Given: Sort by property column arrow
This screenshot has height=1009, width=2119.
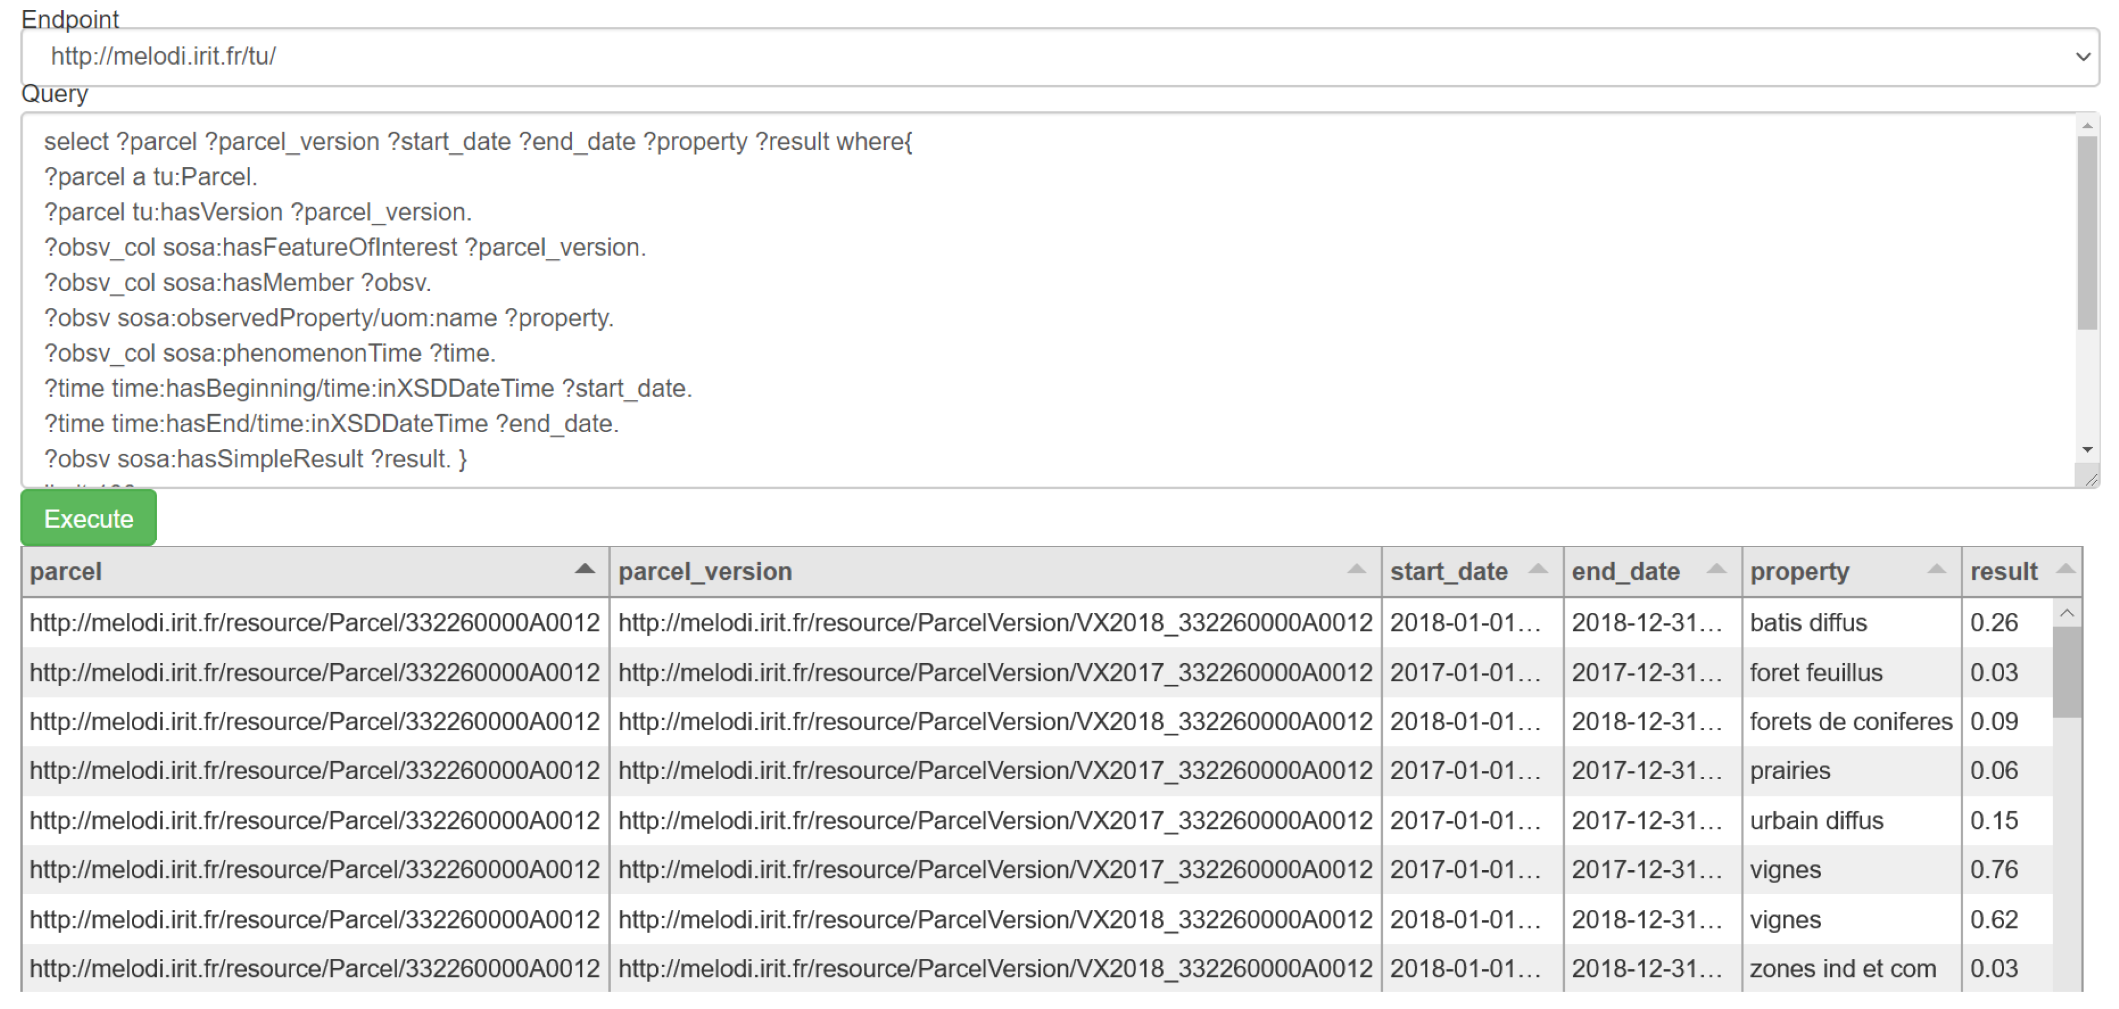Looking at the screenshot, I should click(x=1936, y=569).
